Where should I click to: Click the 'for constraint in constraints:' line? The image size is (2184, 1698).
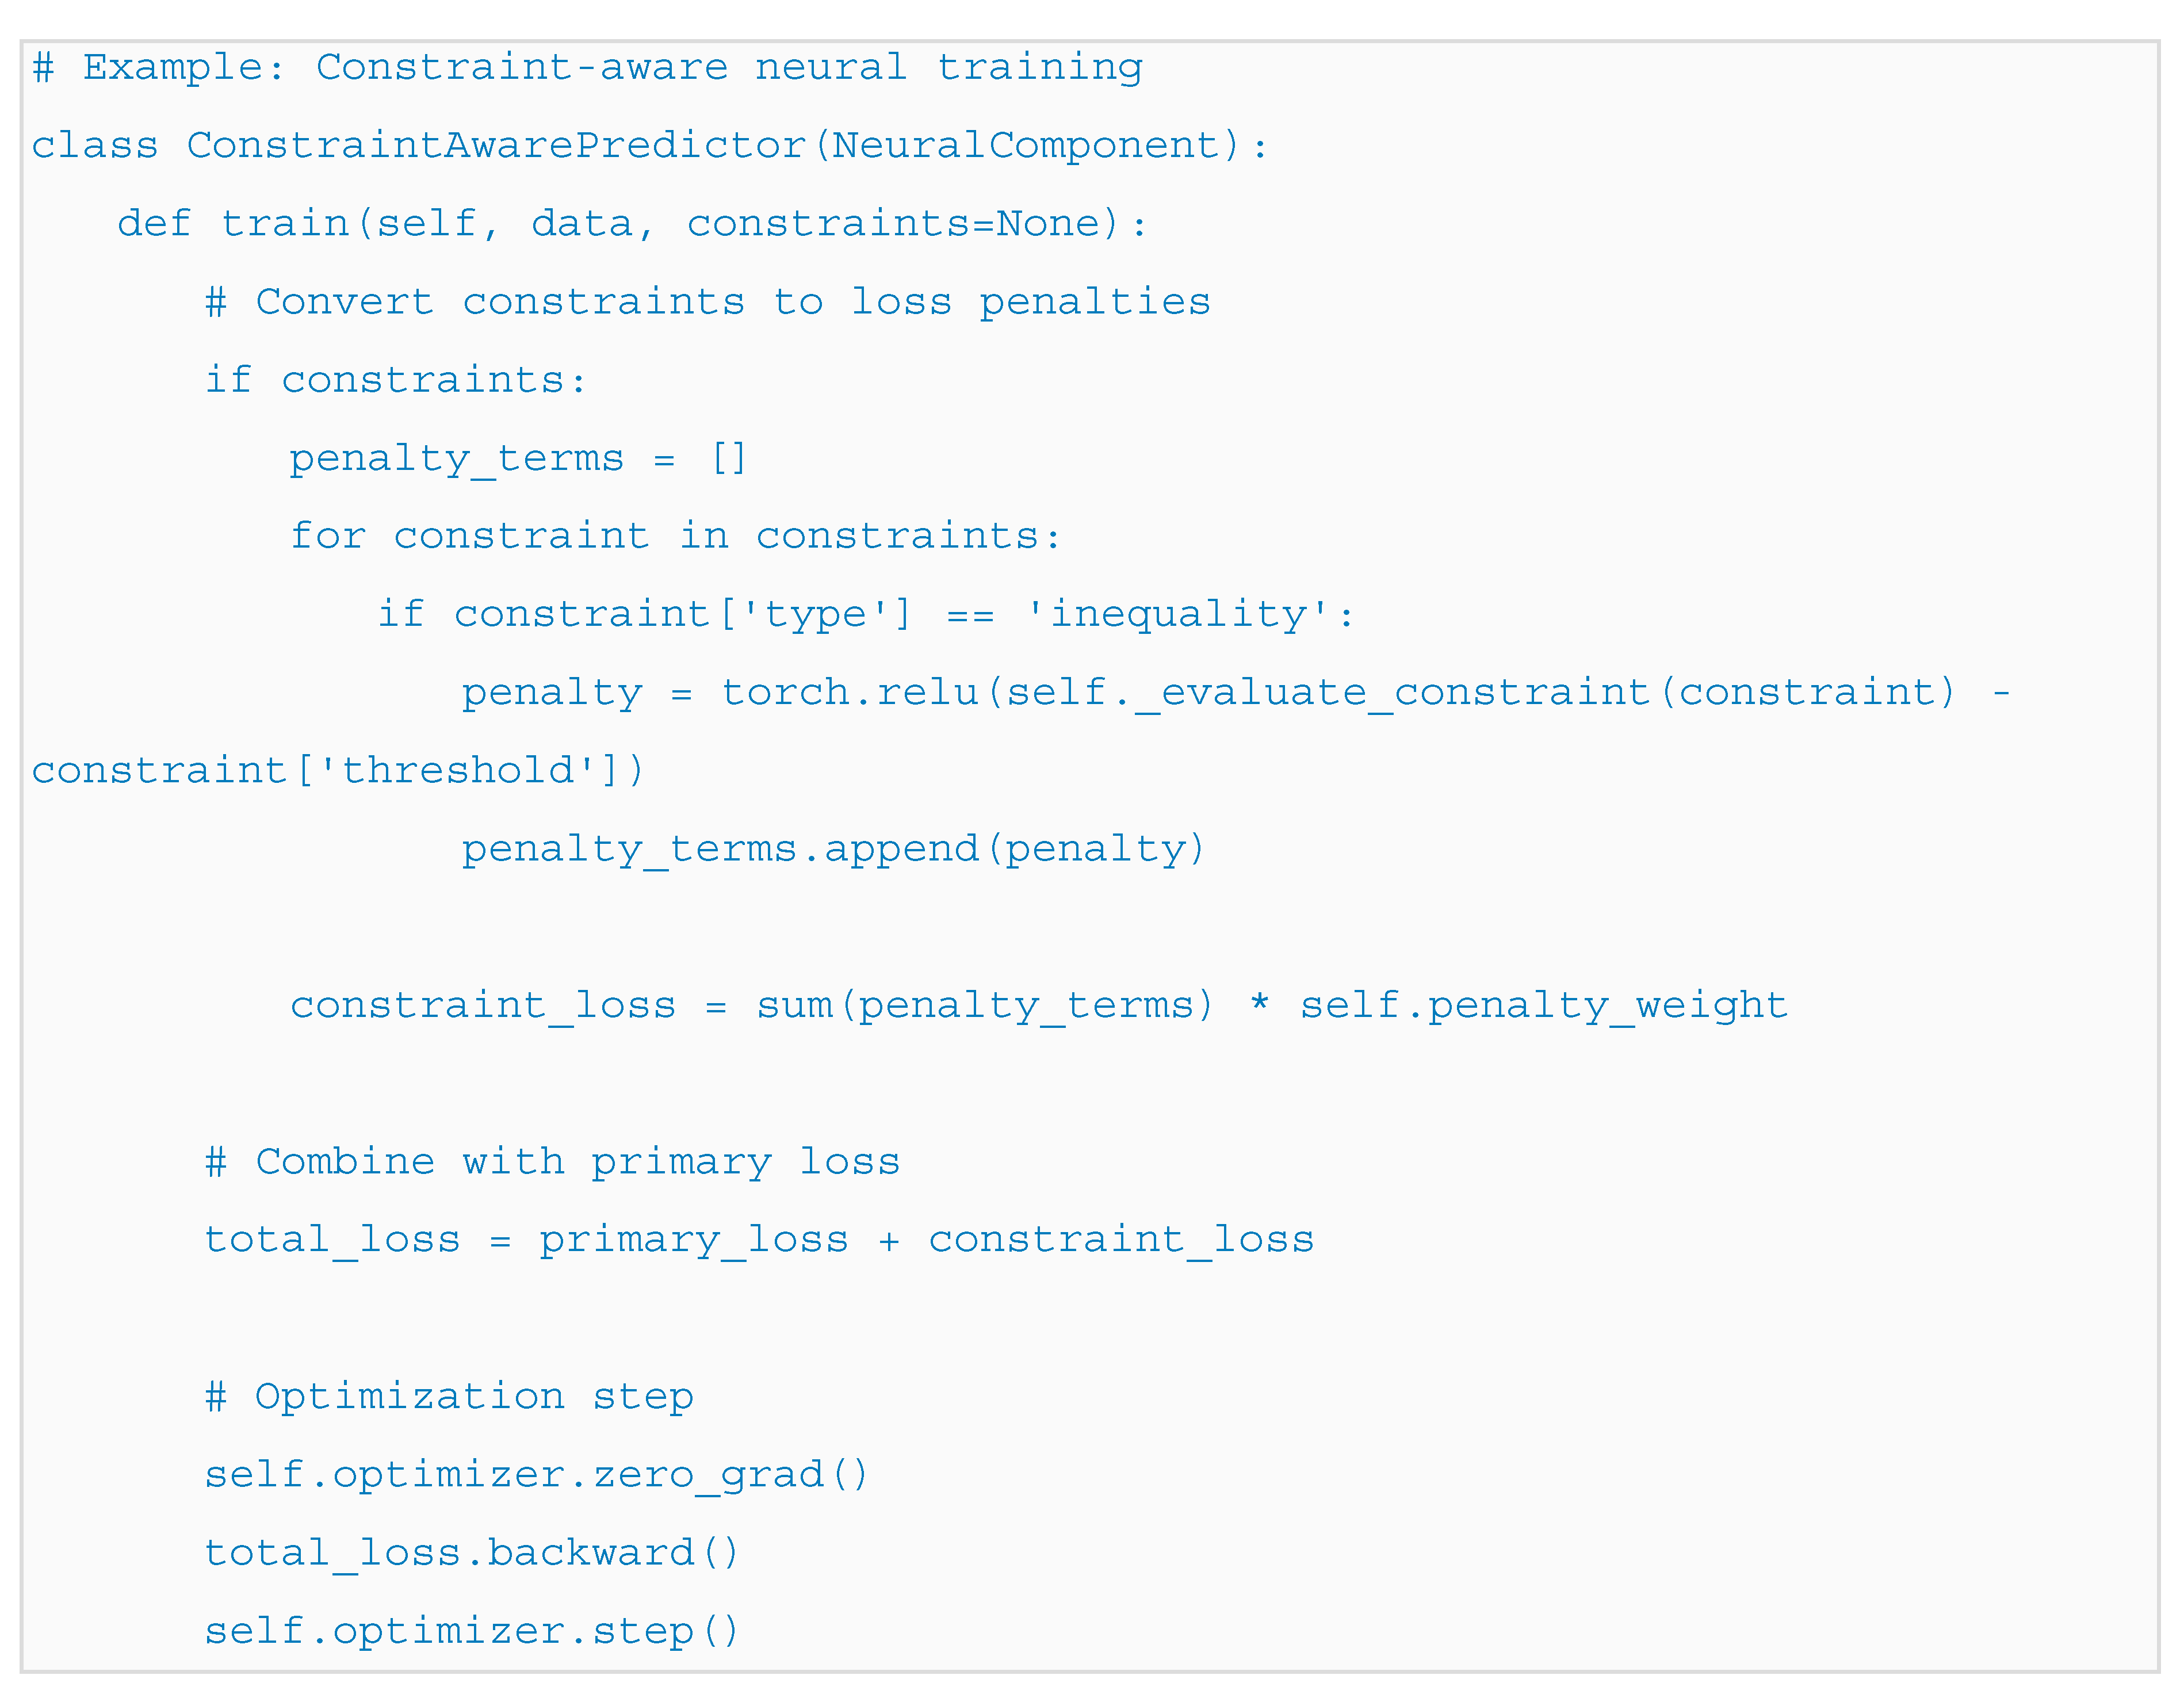[x=675, y=537]
